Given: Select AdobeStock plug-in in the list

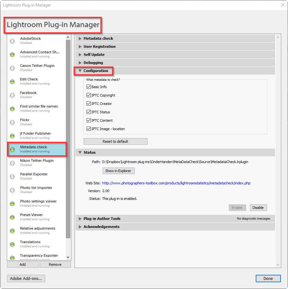Looking at the screenshot, I should (x=36, y=41).
